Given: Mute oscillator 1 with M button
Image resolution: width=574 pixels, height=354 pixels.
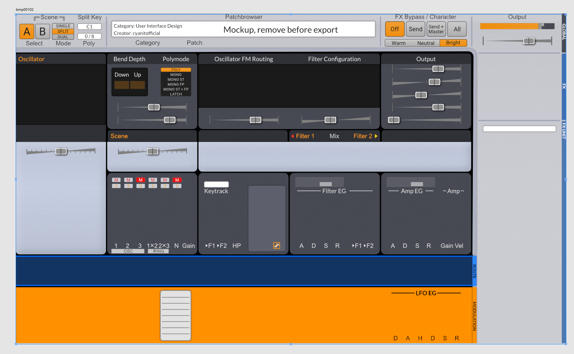Looking at the screenshot, I should (x=116, y=180).
